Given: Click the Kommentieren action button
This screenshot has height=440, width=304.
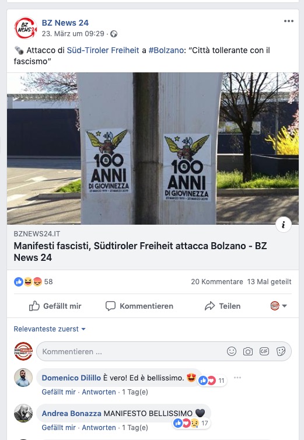Looking at the screenshot, I should pos(139,306).
